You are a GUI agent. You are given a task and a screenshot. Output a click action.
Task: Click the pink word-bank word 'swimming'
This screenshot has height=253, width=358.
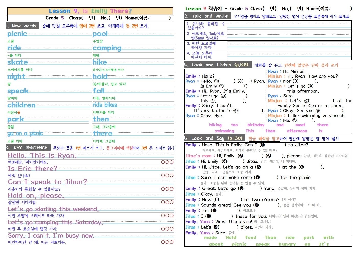pyautogui.click(x=225, y=131)
